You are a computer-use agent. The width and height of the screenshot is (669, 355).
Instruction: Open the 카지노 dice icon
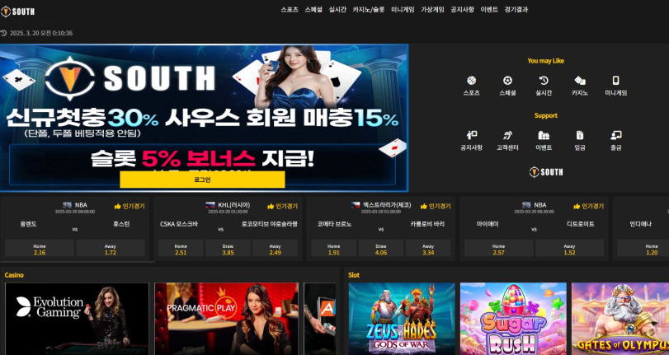(580, 81)
